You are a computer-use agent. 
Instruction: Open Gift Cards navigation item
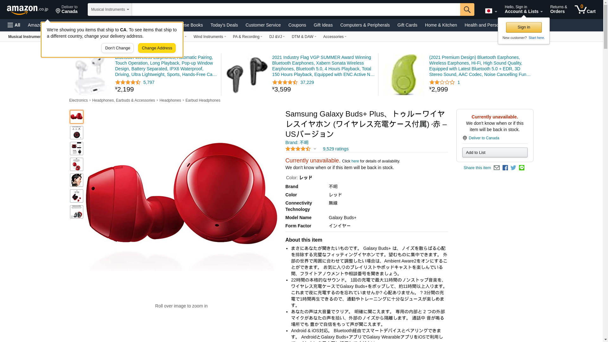407,25
